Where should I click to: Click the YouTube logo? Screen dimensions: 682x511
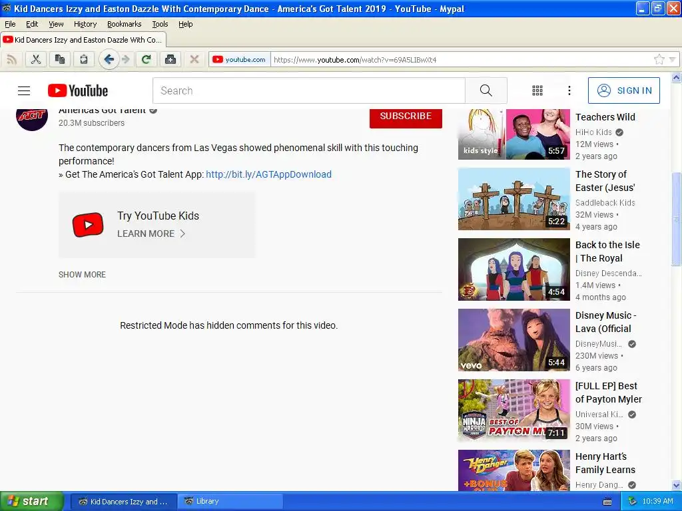tap(78, 90)
